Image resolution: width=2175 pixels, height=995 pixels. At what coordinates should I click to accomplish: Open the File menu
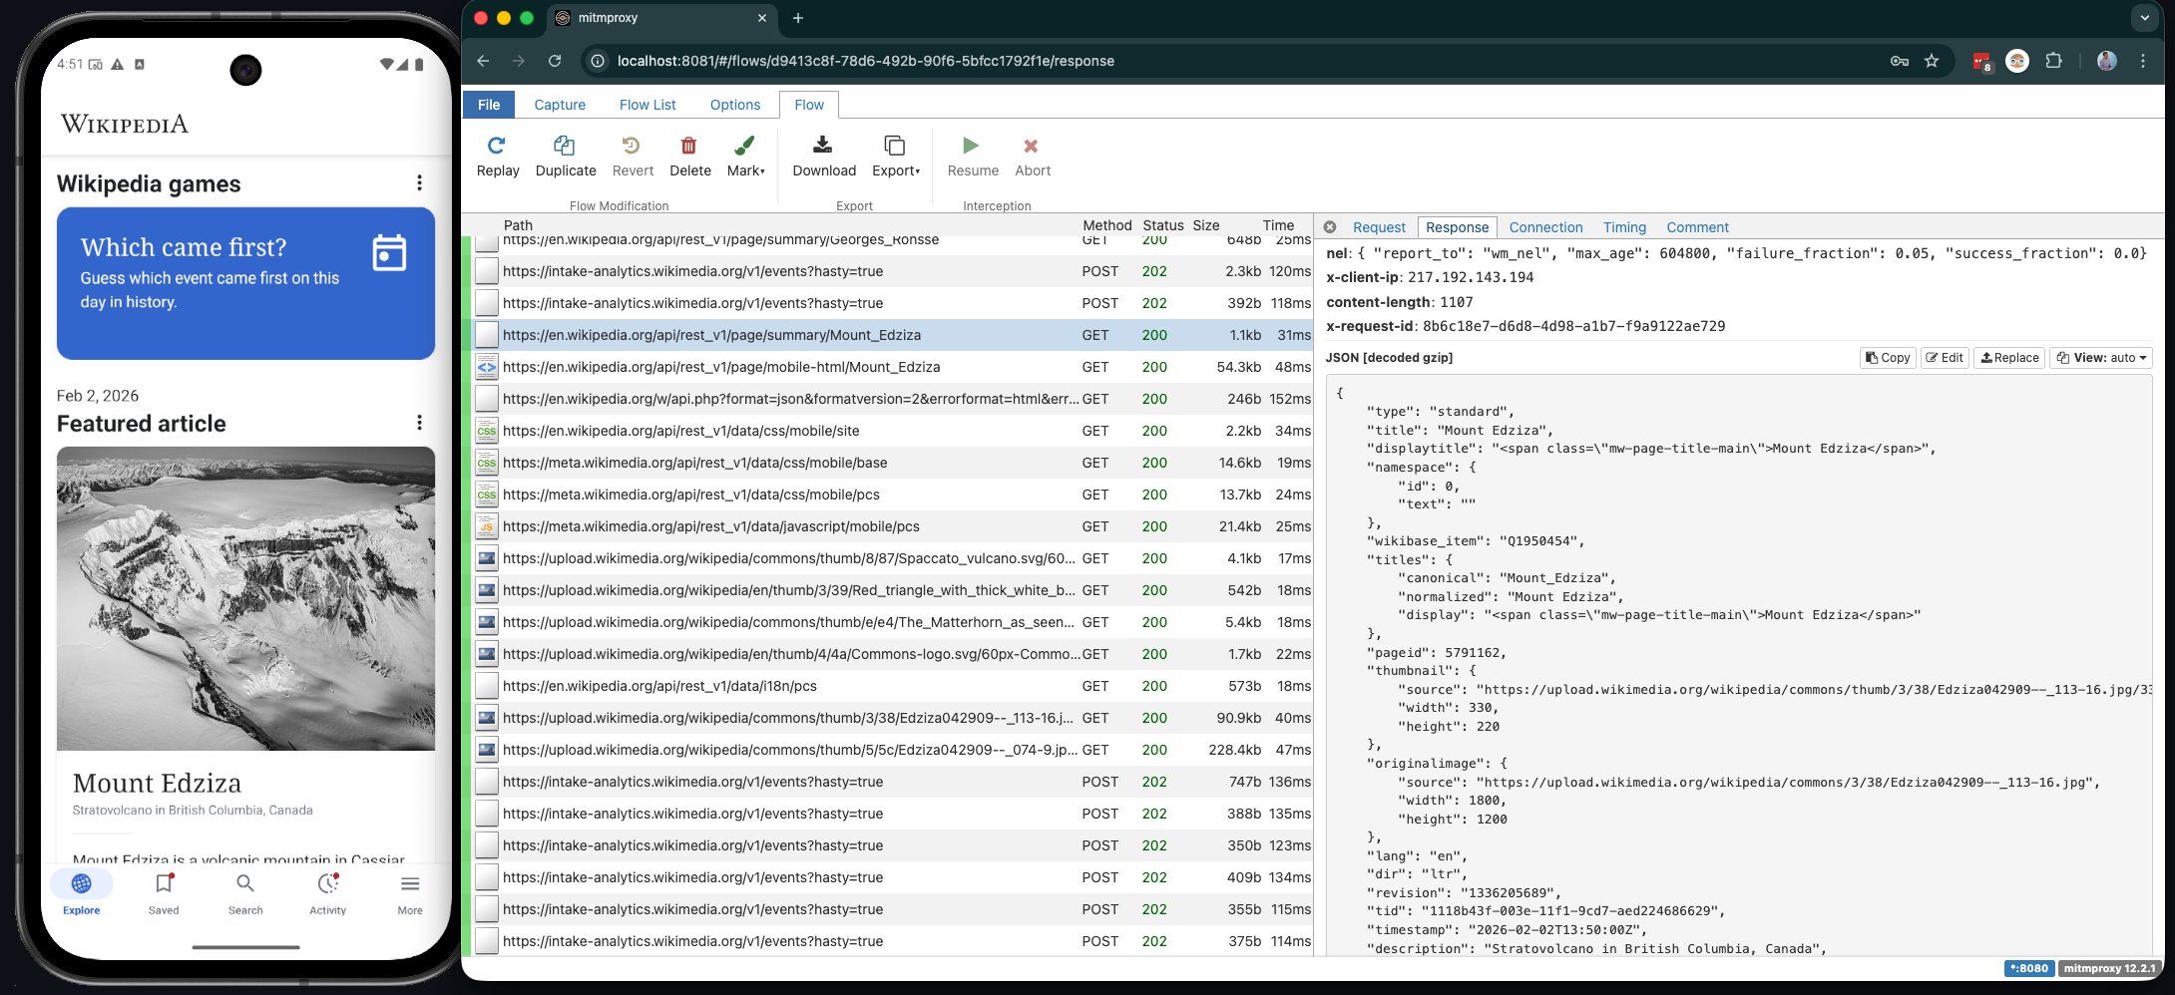489,105
